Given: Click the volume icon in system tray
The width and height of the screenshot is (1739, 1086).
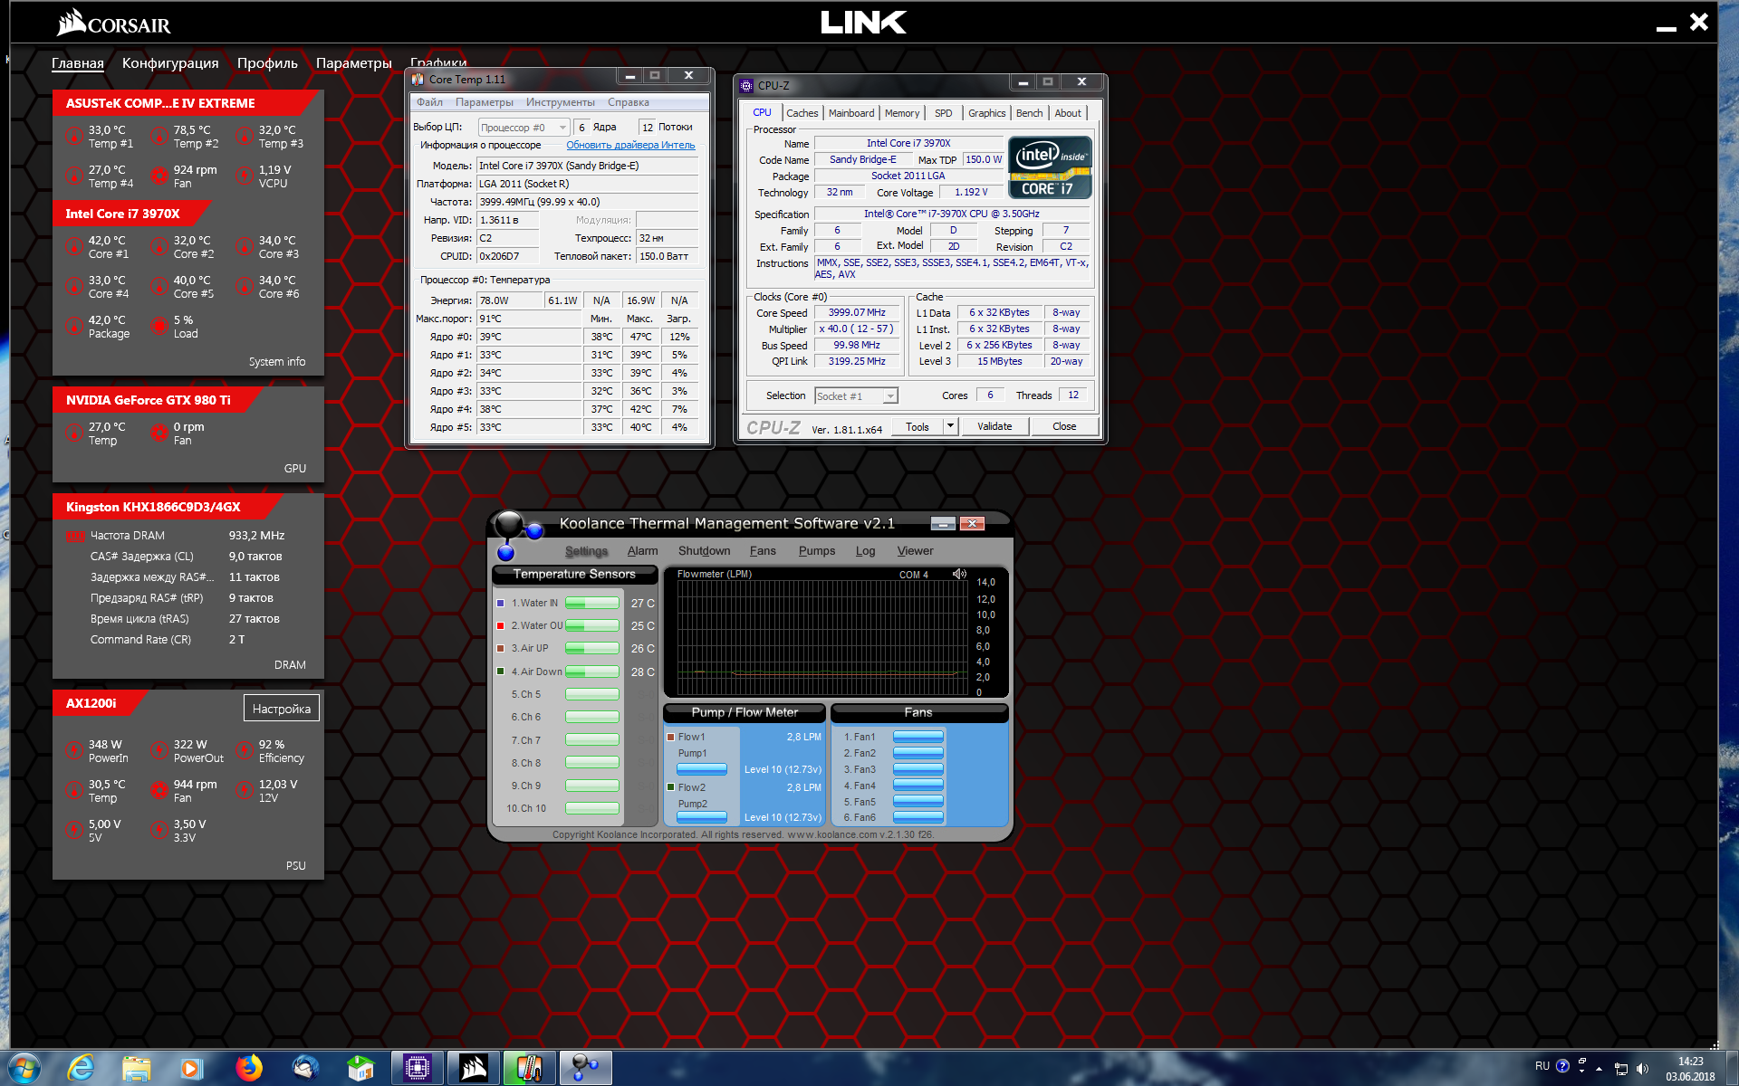Looking at the screenshot, I should coord(1642,1068).
